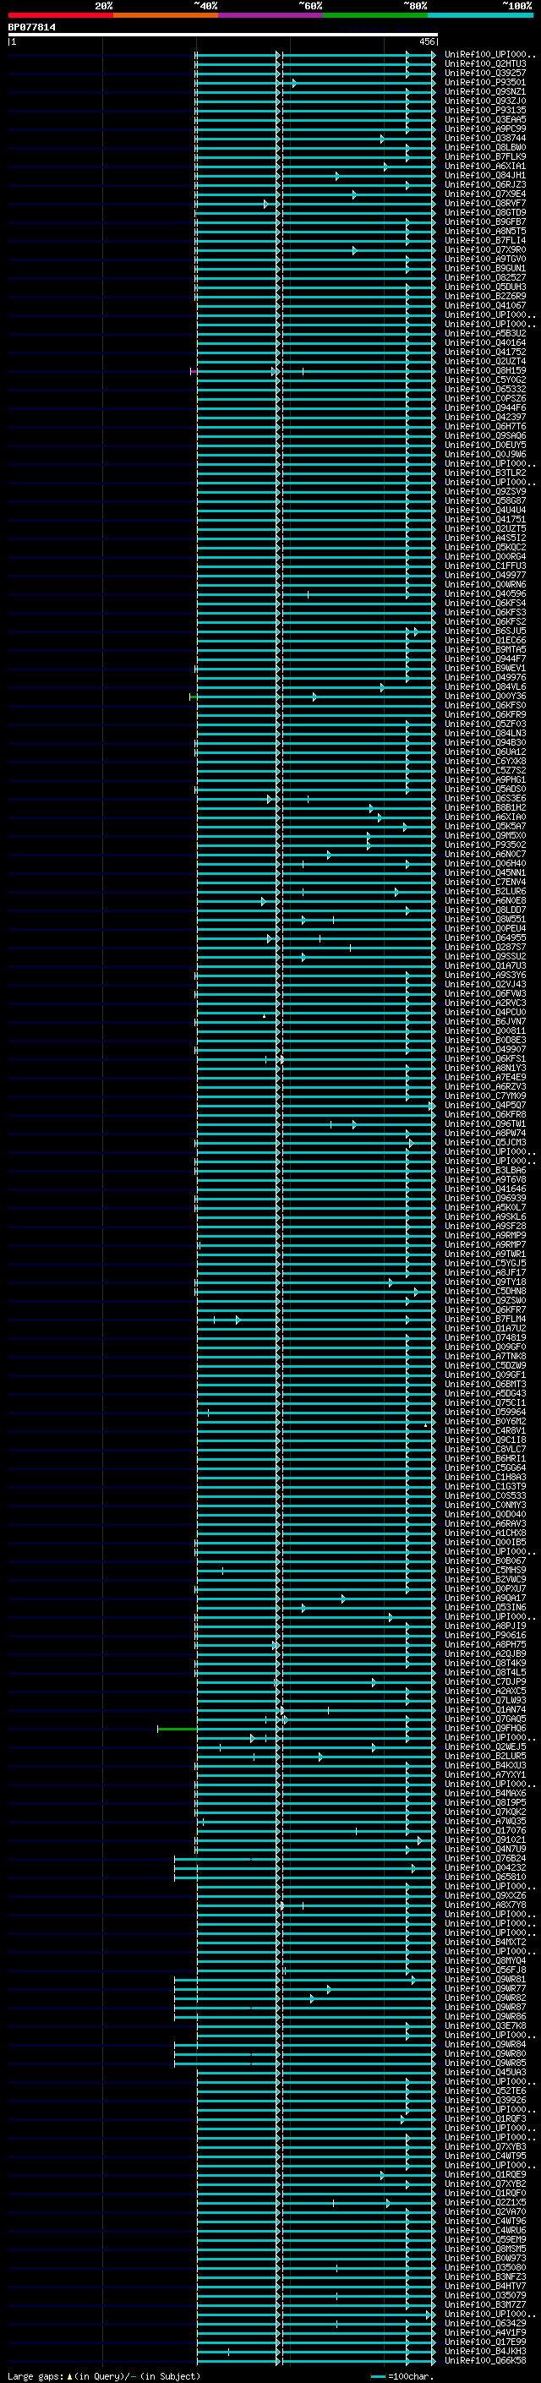Open hit UniRef100_Q58G87
Screen dimensions: 541x2383
(485, 501)
